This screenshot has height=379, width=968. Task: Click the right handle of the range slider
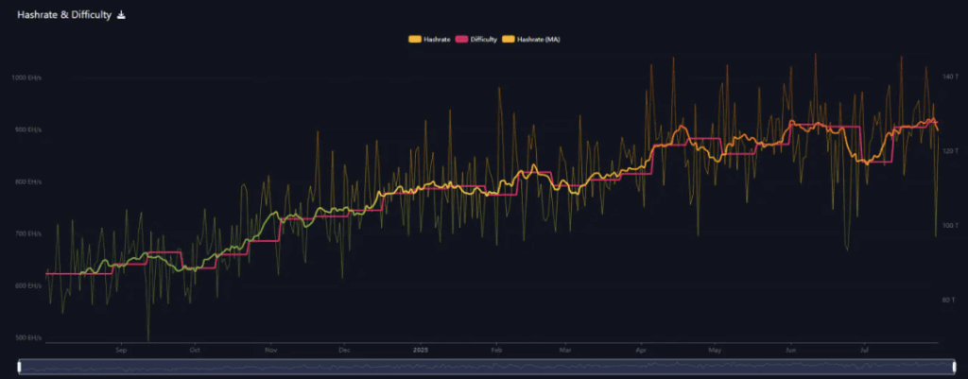[948, 367]
